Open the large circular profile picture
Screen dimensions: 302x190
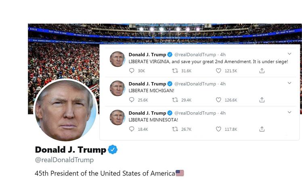coord(65,110)
